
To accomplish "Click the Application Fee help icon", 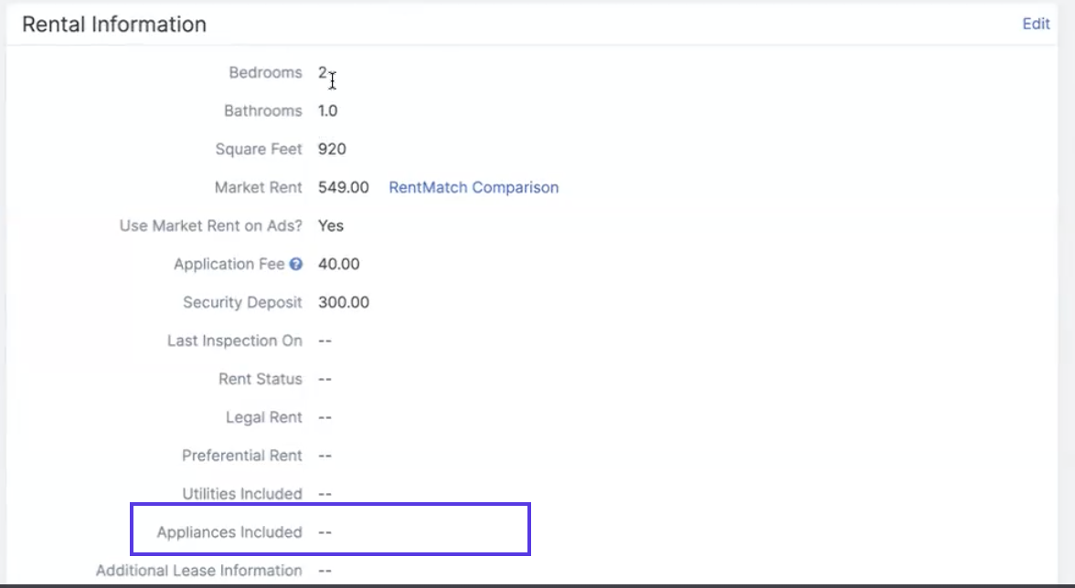I will pyautogui.click(x=296, y=265).
